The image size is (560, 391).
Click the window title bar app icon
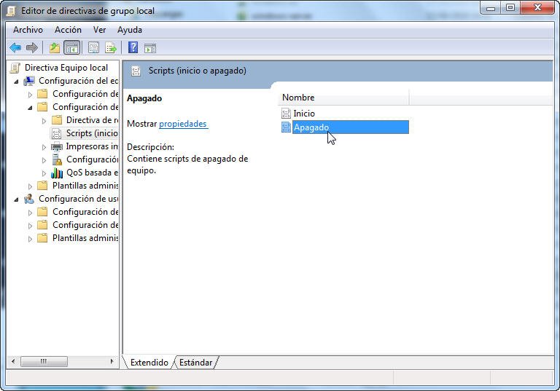coord(11,11)
